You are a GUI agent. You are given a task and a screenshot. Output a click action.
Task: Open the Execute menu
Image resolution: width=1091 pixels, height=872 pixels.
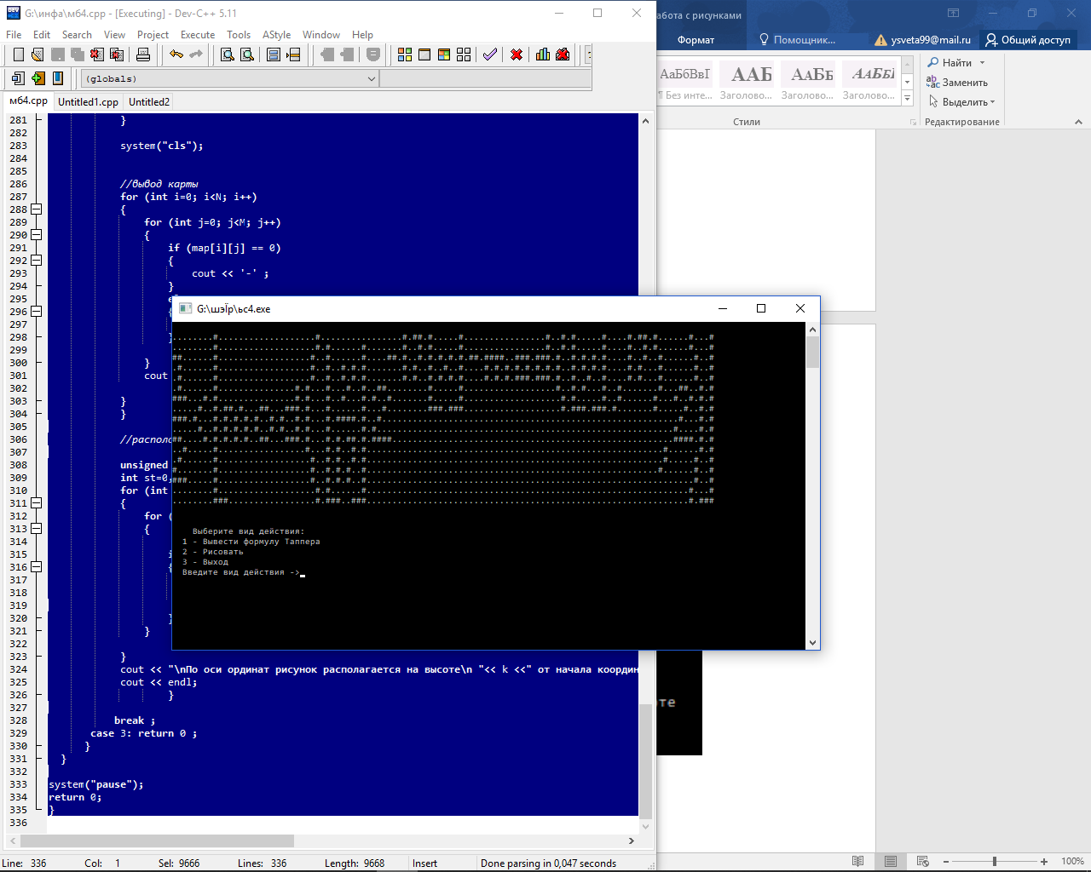pos(197,35)
